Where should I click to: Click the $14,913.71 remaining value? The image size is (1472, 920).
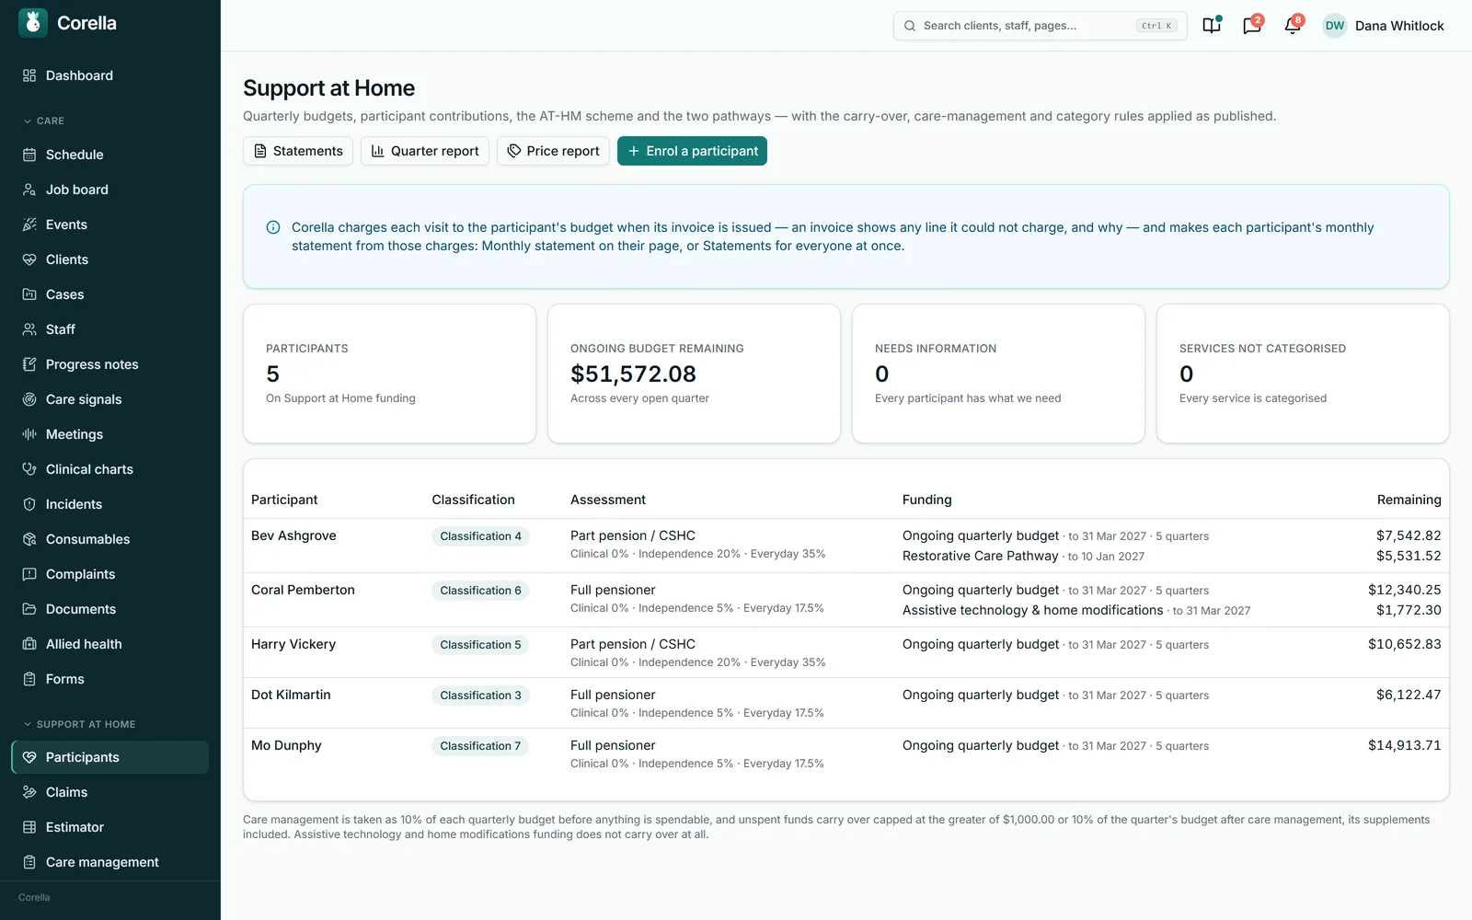(1405, 745)
